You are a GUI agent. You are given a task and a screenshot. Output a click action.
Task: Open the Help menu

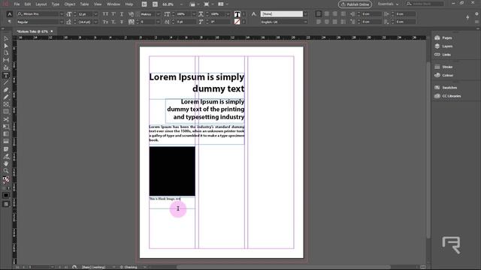coord(129,4)
